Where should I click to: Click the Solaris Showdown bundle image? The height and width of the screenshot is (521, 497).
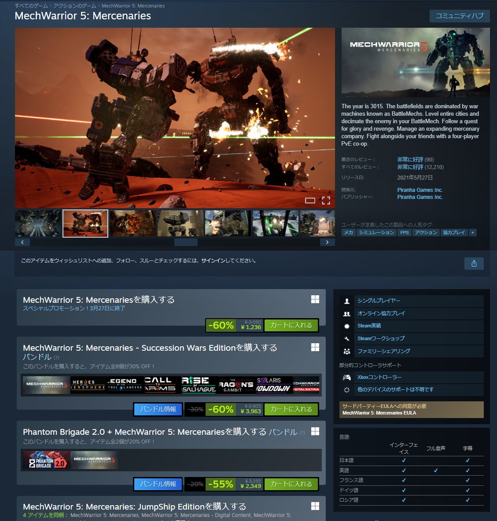tap(274, 385)
